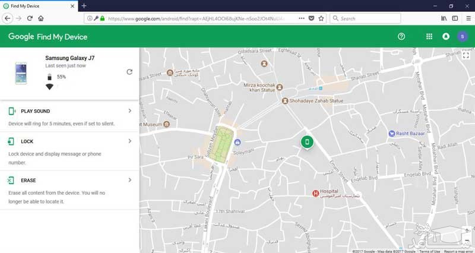Screen dimensions: 475x253
Task: Click the green padlock security icon
Action: [102, 18]
